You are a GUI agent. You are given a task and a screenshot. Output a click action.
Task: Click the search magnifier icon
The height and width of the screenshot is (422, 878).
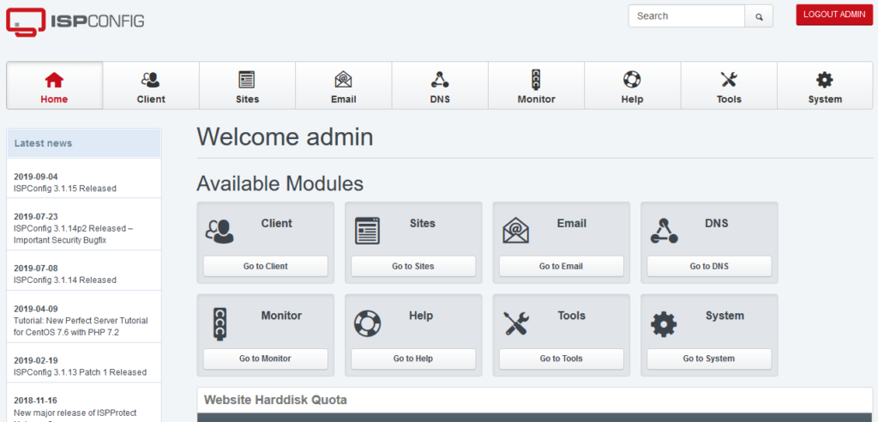(759, 16)
